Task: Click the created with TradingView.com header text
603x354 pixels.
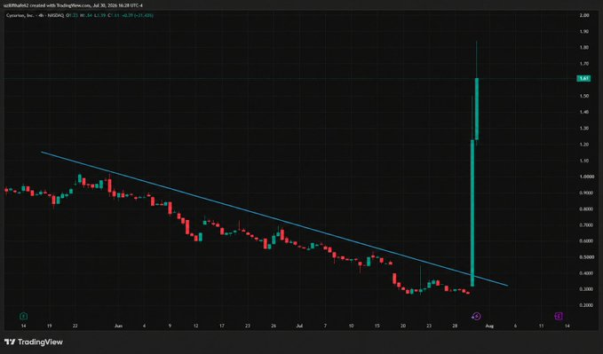Action: (x=73, y=5)
